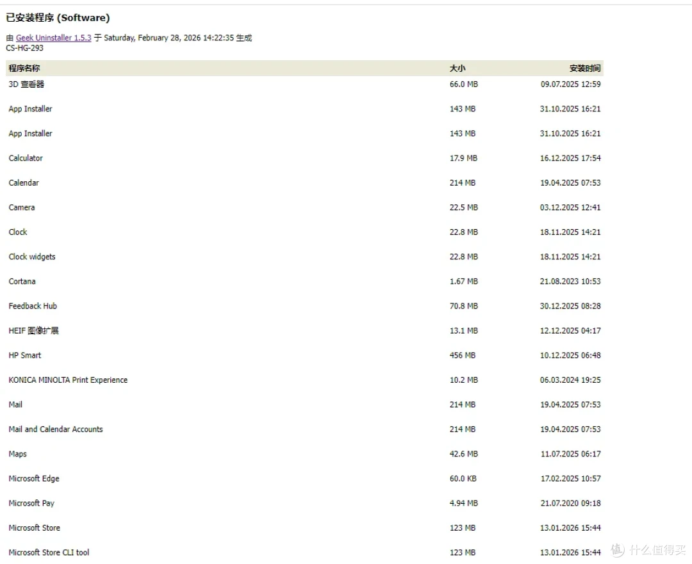Click the 已安装程序 (Software) heading

pos(58,18)
